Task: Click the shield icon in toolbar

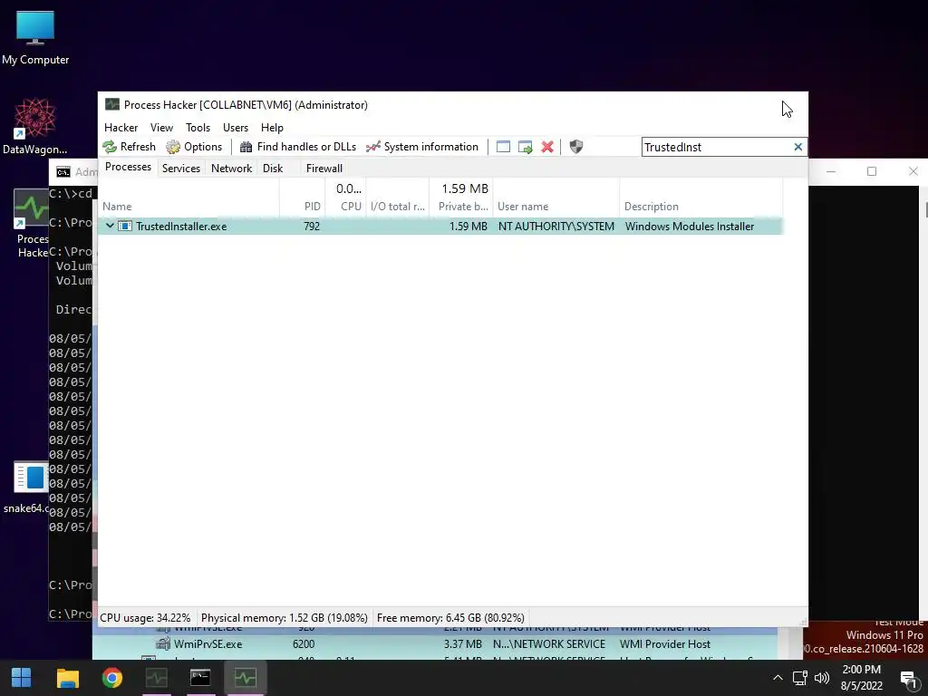Action: (575, 147)
